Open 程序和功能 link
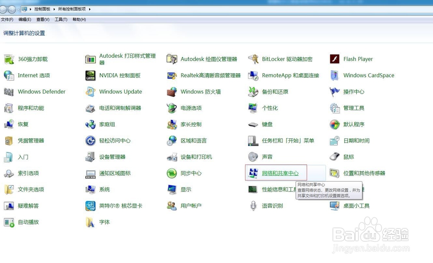 pos(31,108)
